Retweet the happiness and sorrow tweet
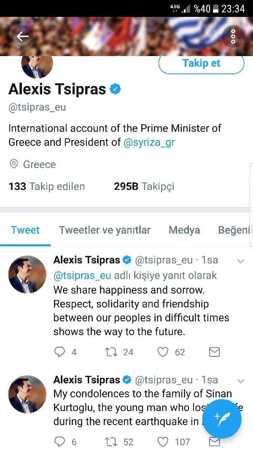The width and height of the screenshot is (253, 450). click(110, 352)
